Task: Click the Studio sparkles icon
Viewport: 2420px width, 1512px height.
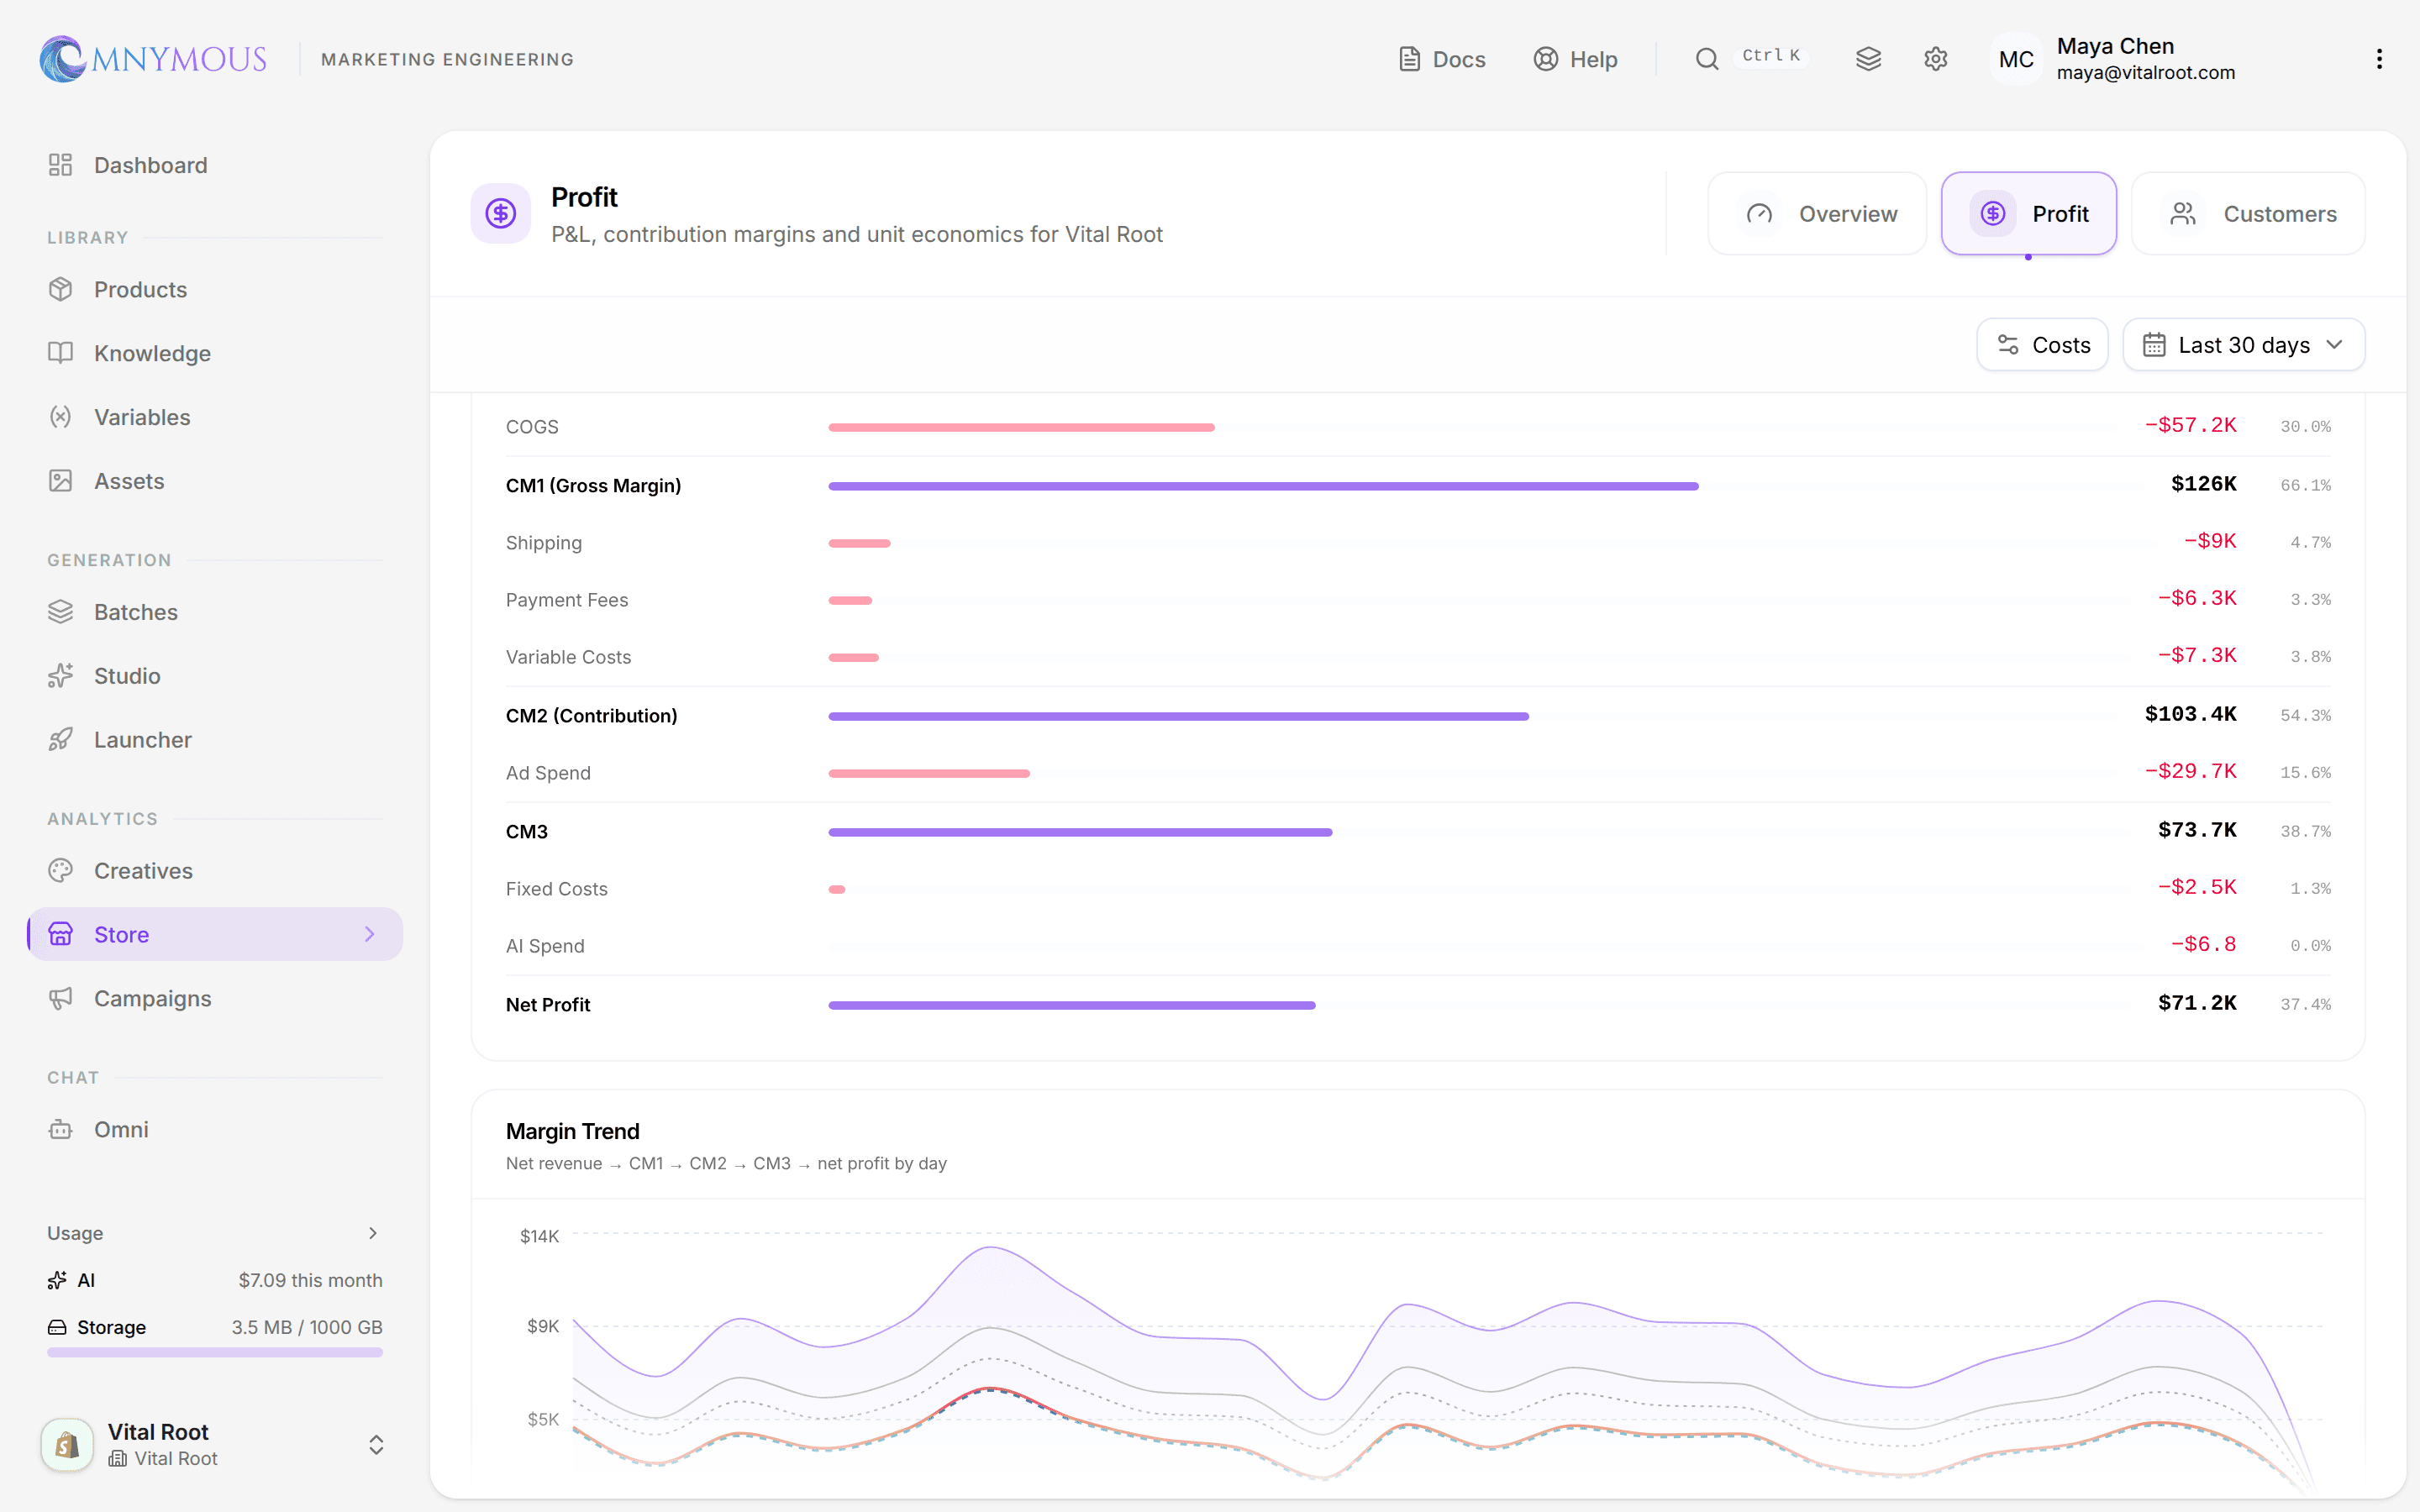Action: pyautogui.click(x=61, y=676)
